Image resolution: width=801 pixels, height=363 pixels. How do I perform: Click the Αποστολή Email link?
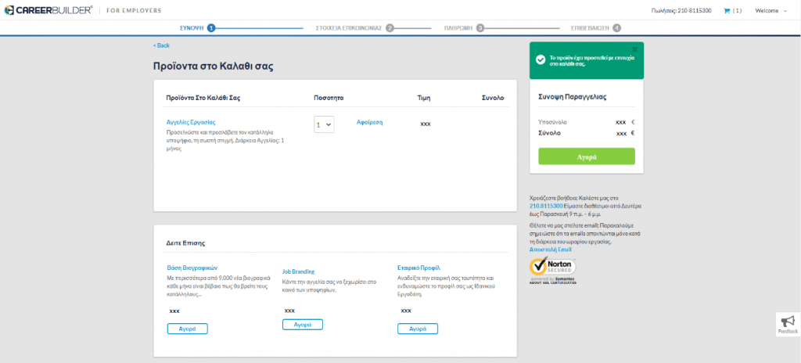point(545,250)
